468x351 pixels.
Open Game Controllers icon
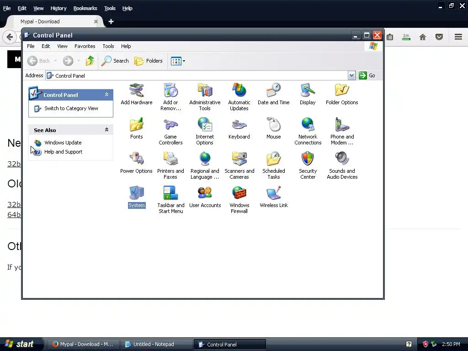tap(170, 131)
